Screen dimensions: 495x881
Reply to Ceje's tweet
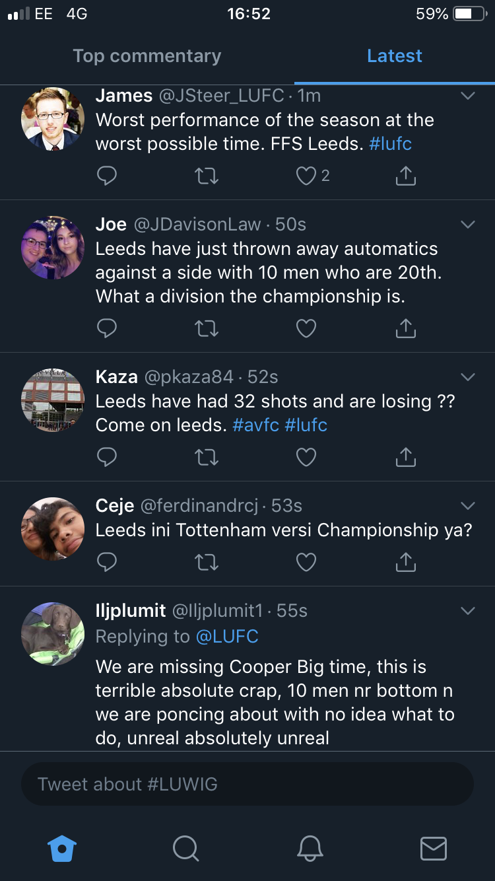pos(107,562)
